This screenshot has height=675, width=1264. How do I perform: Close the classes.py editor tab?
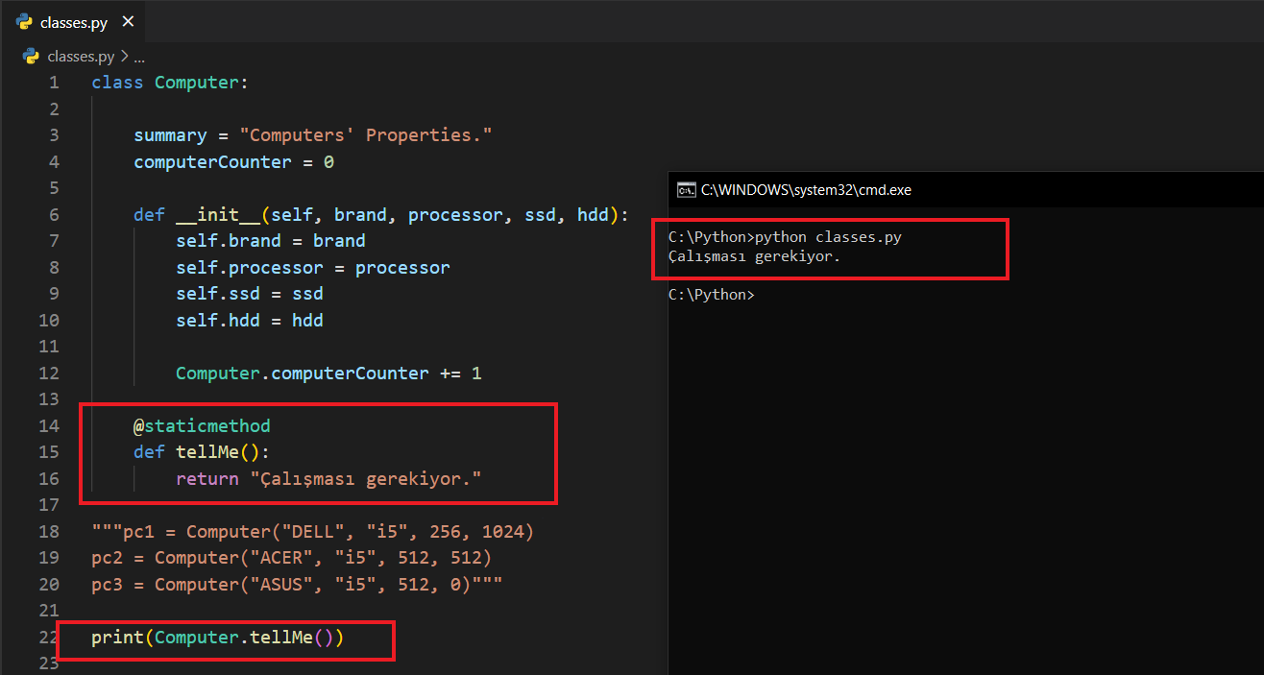[x=129, y=21]
